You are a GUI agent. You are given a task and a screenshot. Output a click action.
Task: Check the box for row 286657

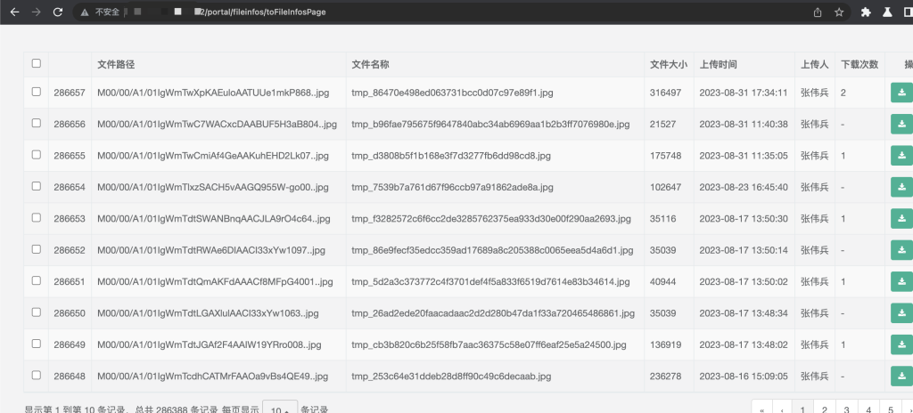point(36,92)
